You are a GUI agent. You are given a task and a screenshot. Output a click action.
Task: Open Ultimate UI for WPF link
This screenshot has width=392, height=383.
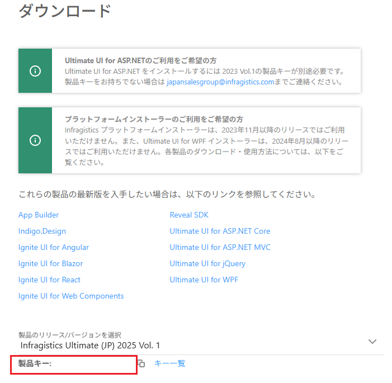204,280
